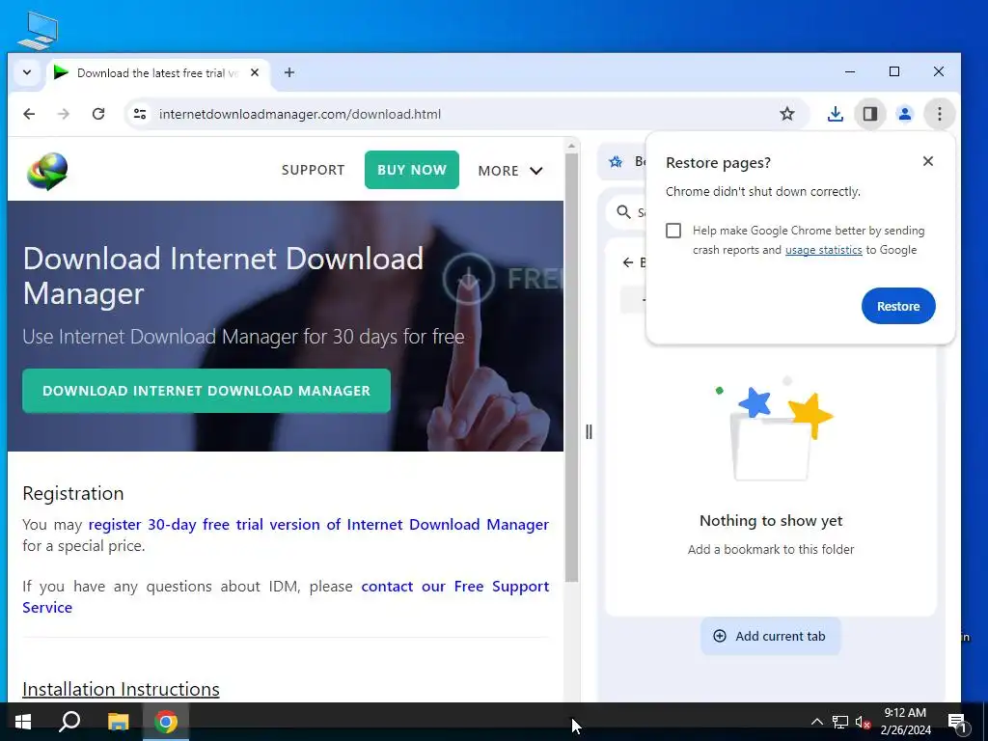Show hidden system tray icons

[x=816, y=722]
